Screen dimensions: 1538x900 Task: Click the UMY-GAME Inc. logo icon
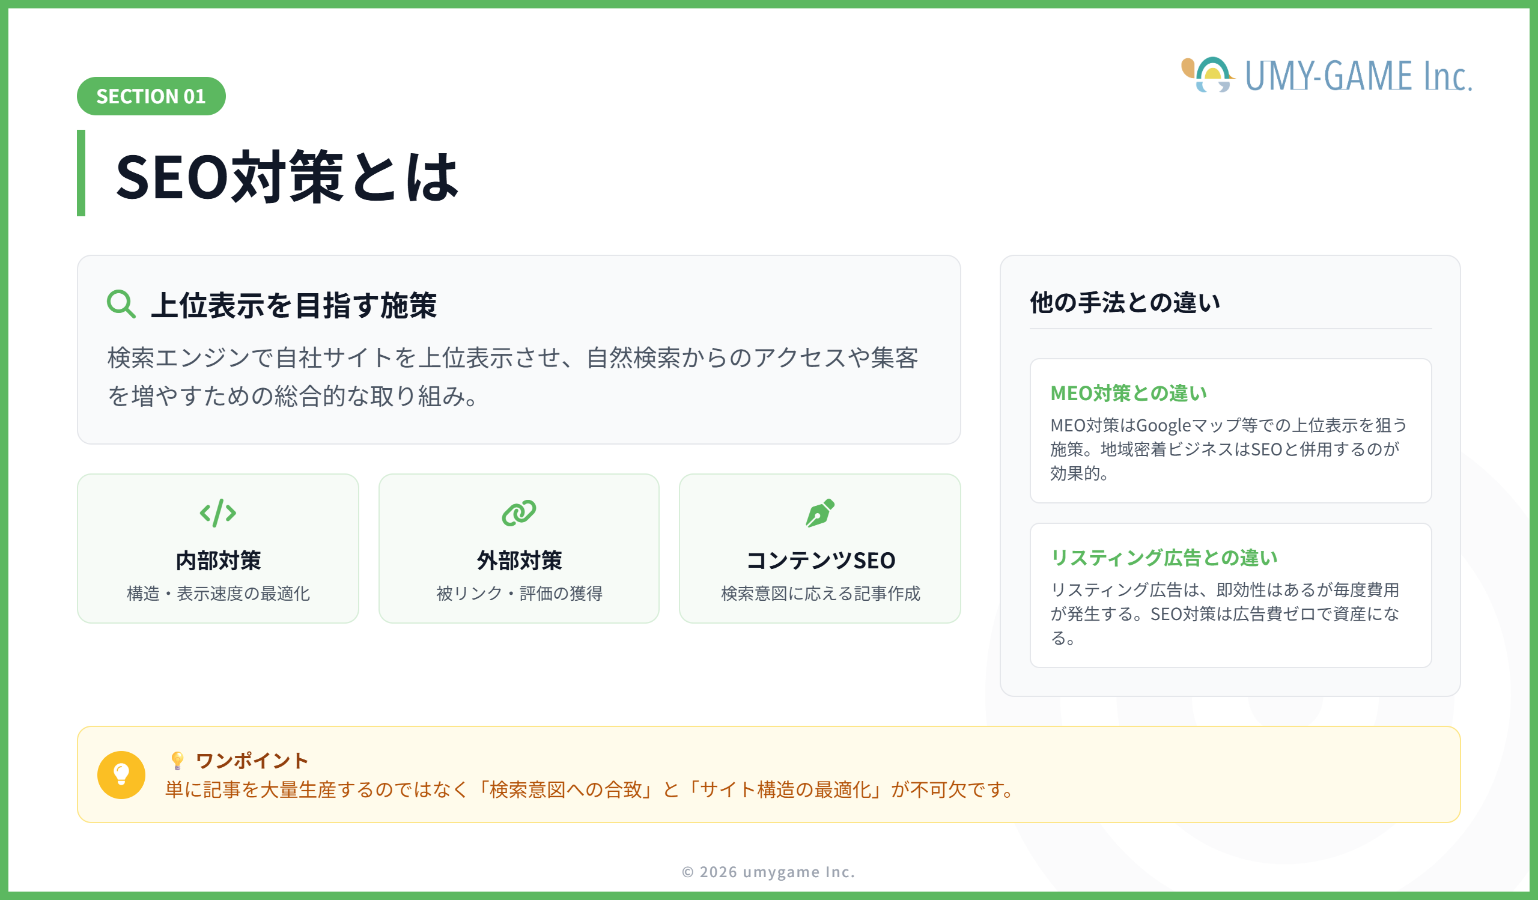point(1208,74)
